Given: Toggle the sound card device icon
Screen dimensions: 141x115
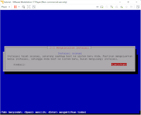Looking at the screenshot, I should pyautogui.click(x=121, y=7).
